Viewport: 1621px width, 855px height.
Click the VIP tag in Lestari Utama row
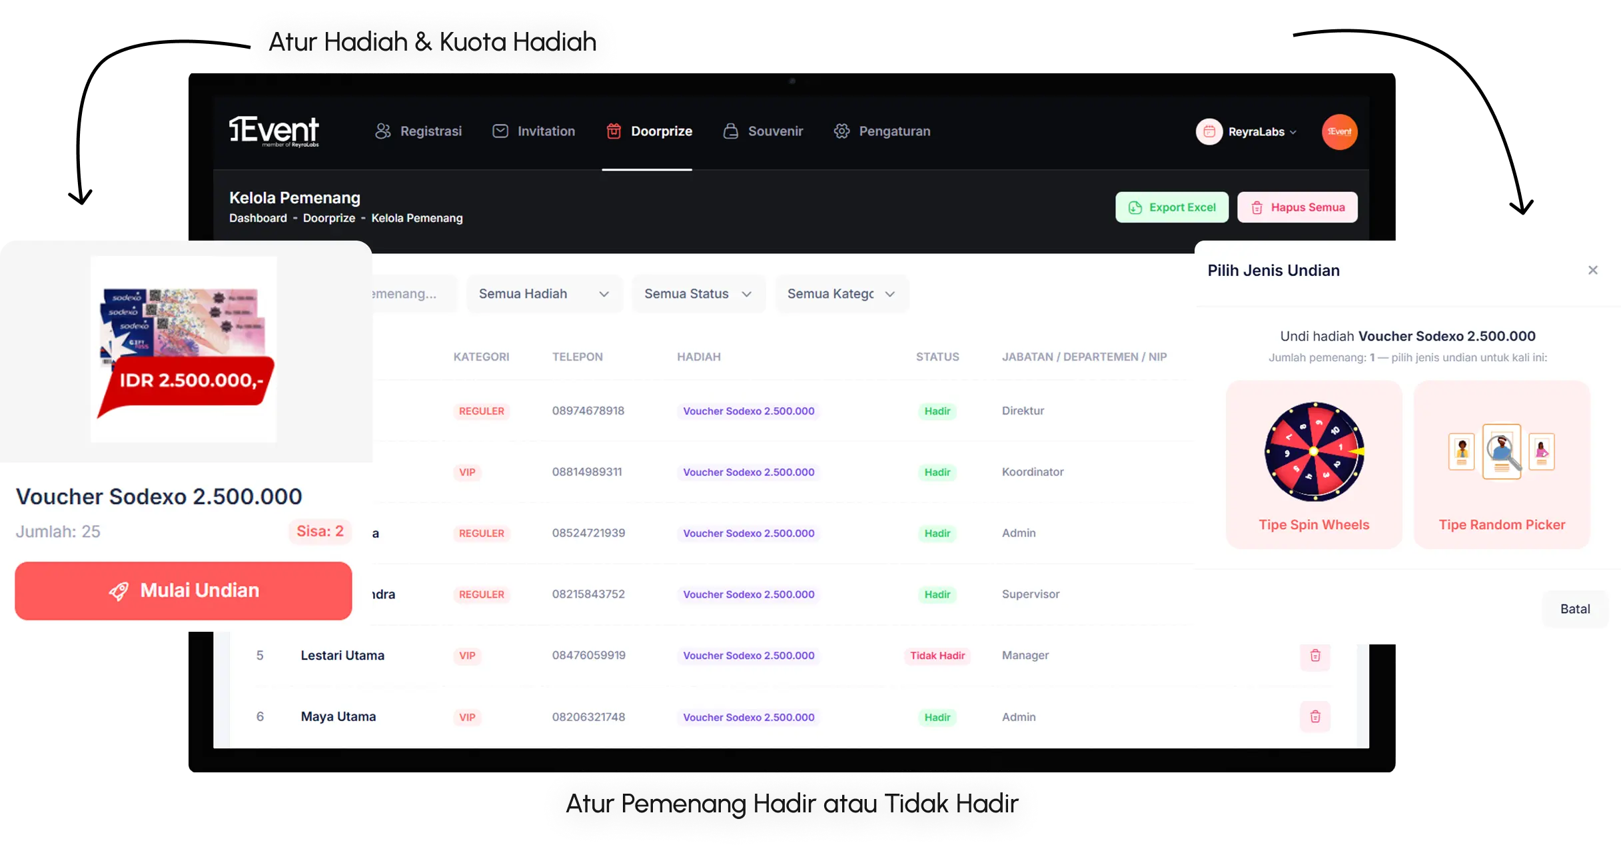467,656
